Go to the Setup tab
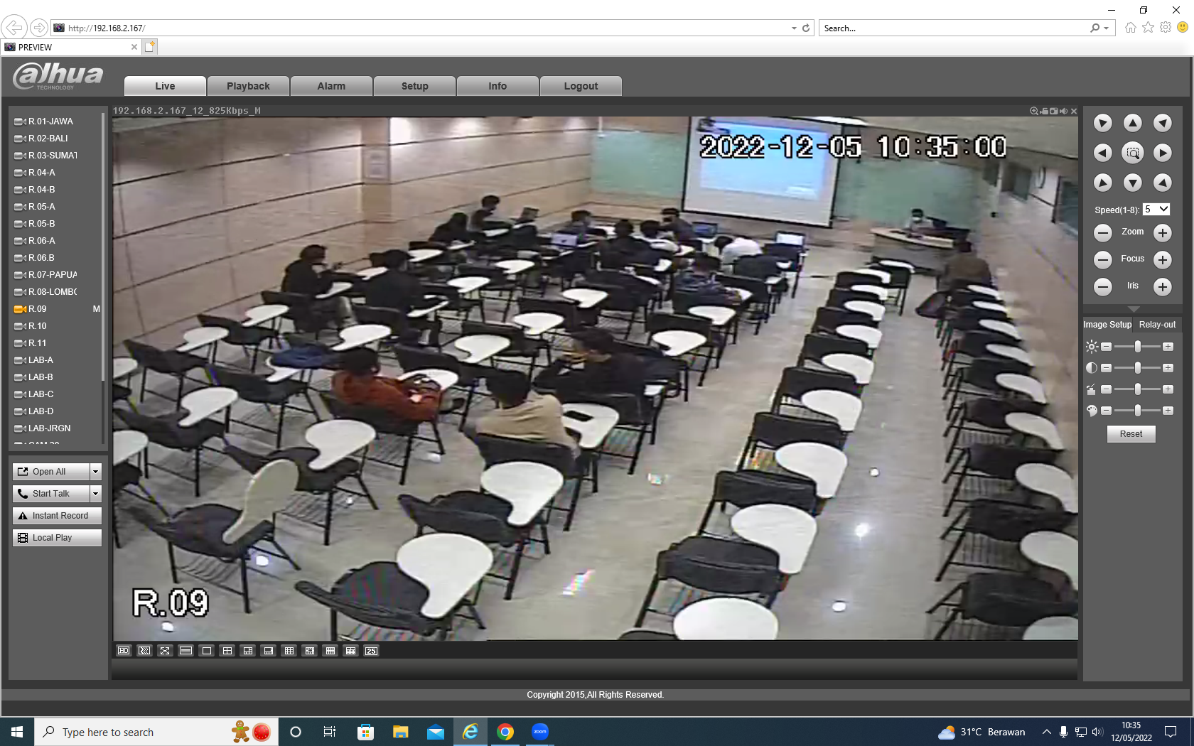Screen dimensions: 1194x746 pyautogui.click(x=414, y=86)
